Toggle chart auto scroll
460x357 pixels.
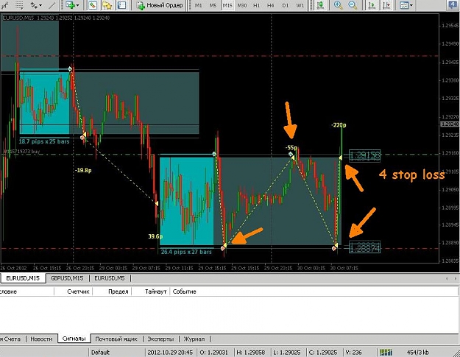click(x=372, y=5)
